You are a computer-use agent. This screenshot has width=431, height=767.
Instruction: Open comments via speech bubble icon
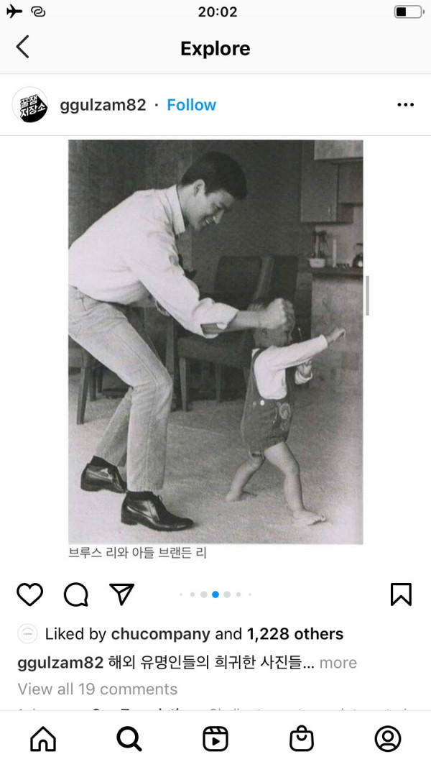(75, 594)
